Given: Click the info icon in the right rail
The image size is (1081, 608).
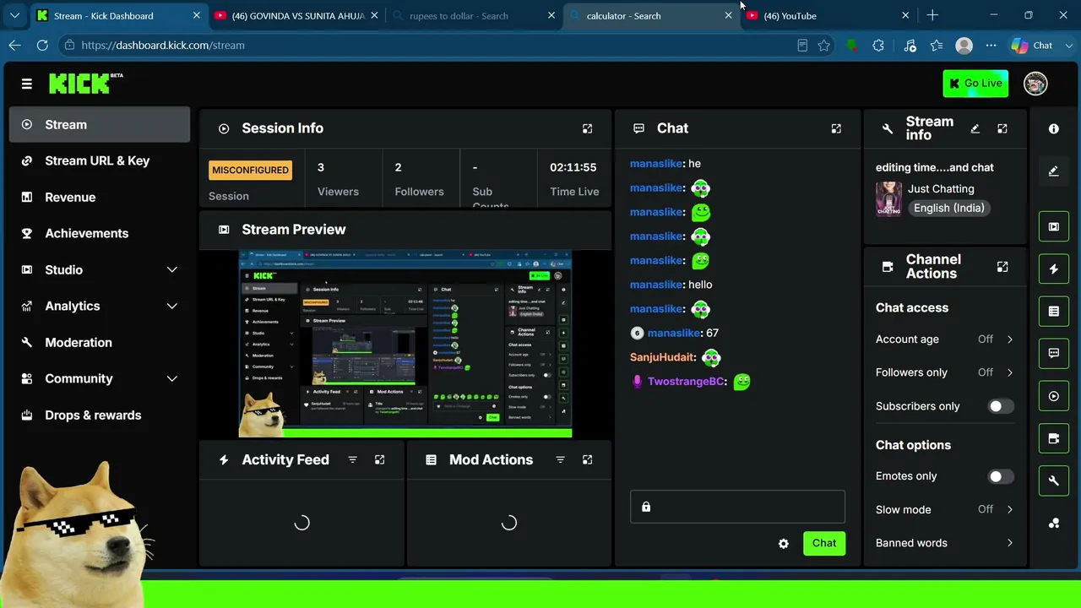Looking at the screenshot, I should (x=1054, y=129).
